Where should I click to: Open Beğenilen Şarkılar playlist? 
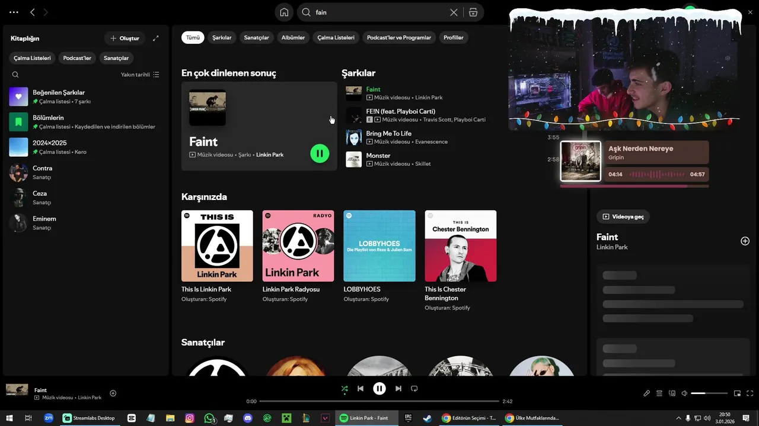click(86, 97)
